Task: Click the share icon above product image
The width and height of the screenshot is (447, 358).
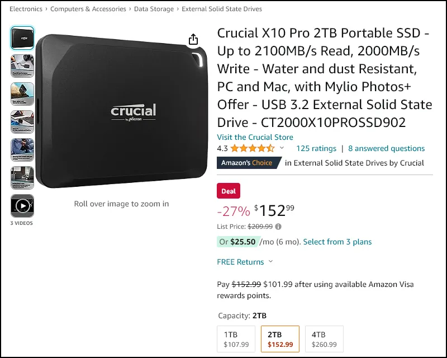Action: (x=193, y=39)
